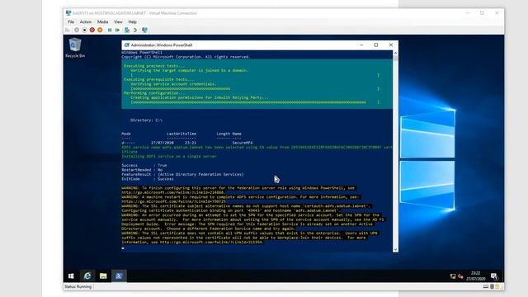528x297 pixels.
Task: Click the 'RestartNeeded : No' output line
Action: [x=142, y=170]
